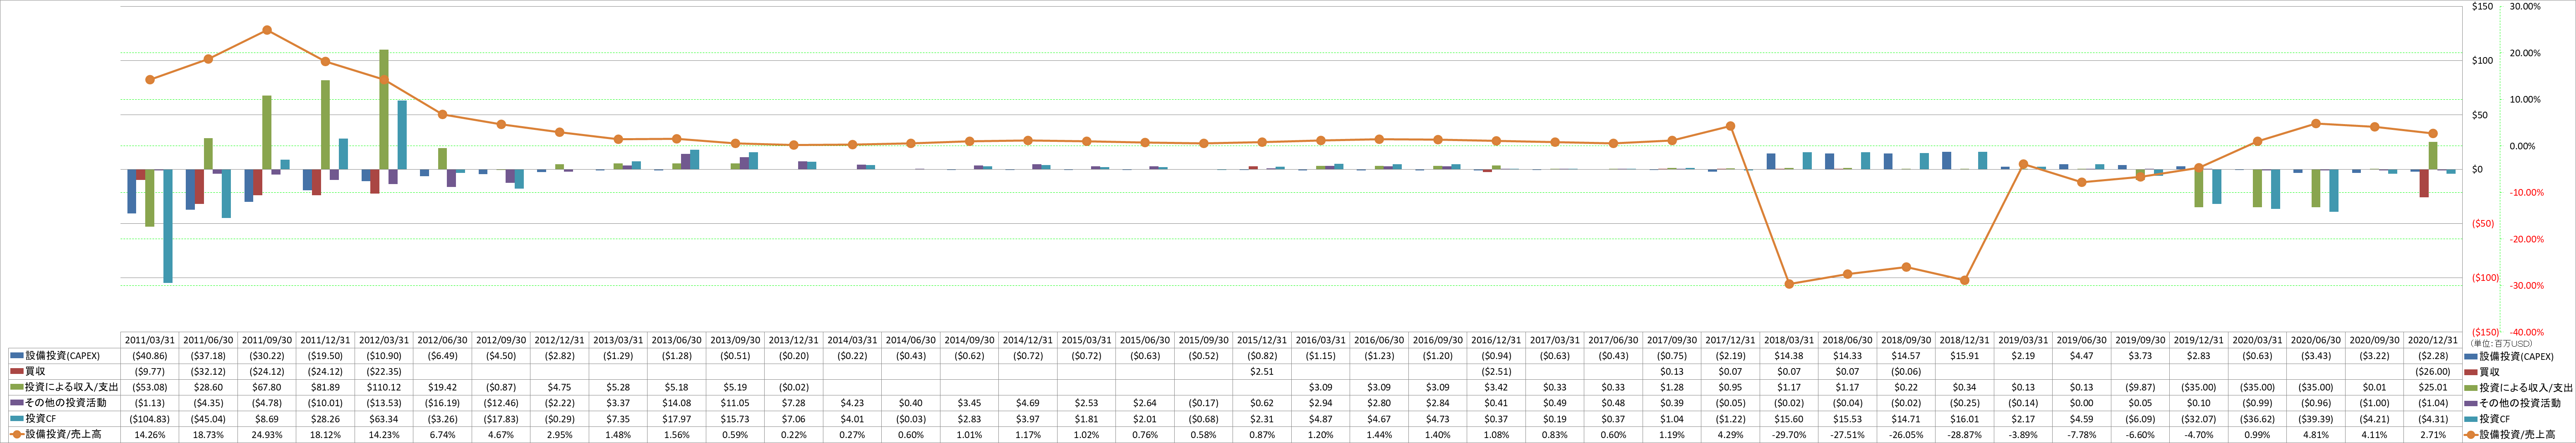Click the investing CF value ($45.04)
The image size is (2576, 443).
pyautogui.click(x=208, y=419)
